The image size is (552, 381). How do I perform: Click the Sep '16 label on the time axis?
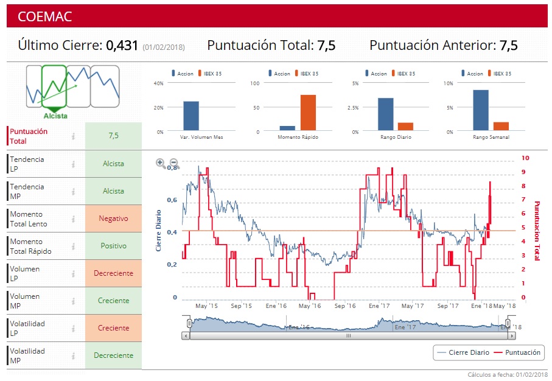(345, 306)
